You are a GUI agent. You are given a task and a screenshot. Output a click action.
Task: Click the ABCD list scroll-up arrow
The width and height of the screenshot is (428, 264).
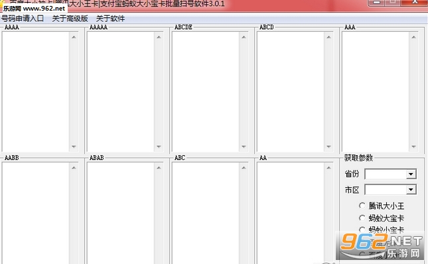[x=328, y=37]
